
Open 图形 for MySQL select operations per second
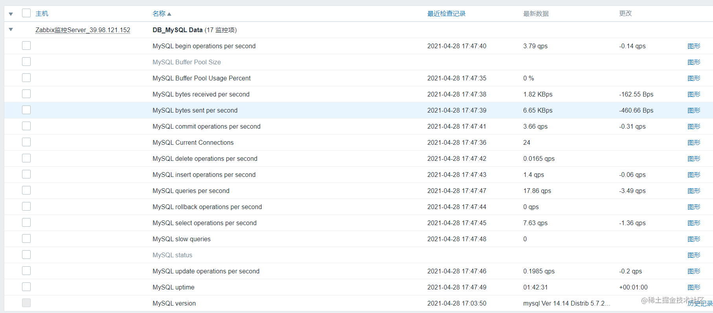tap(694, 223)
